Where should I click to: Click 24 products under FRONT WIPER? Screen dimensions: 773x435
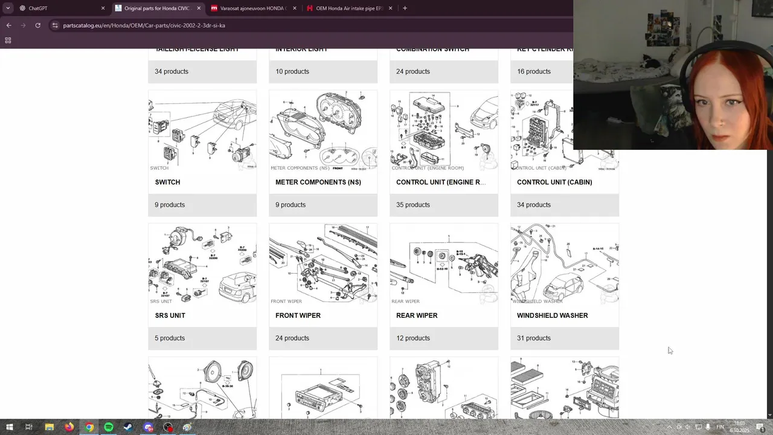(292, 338)
